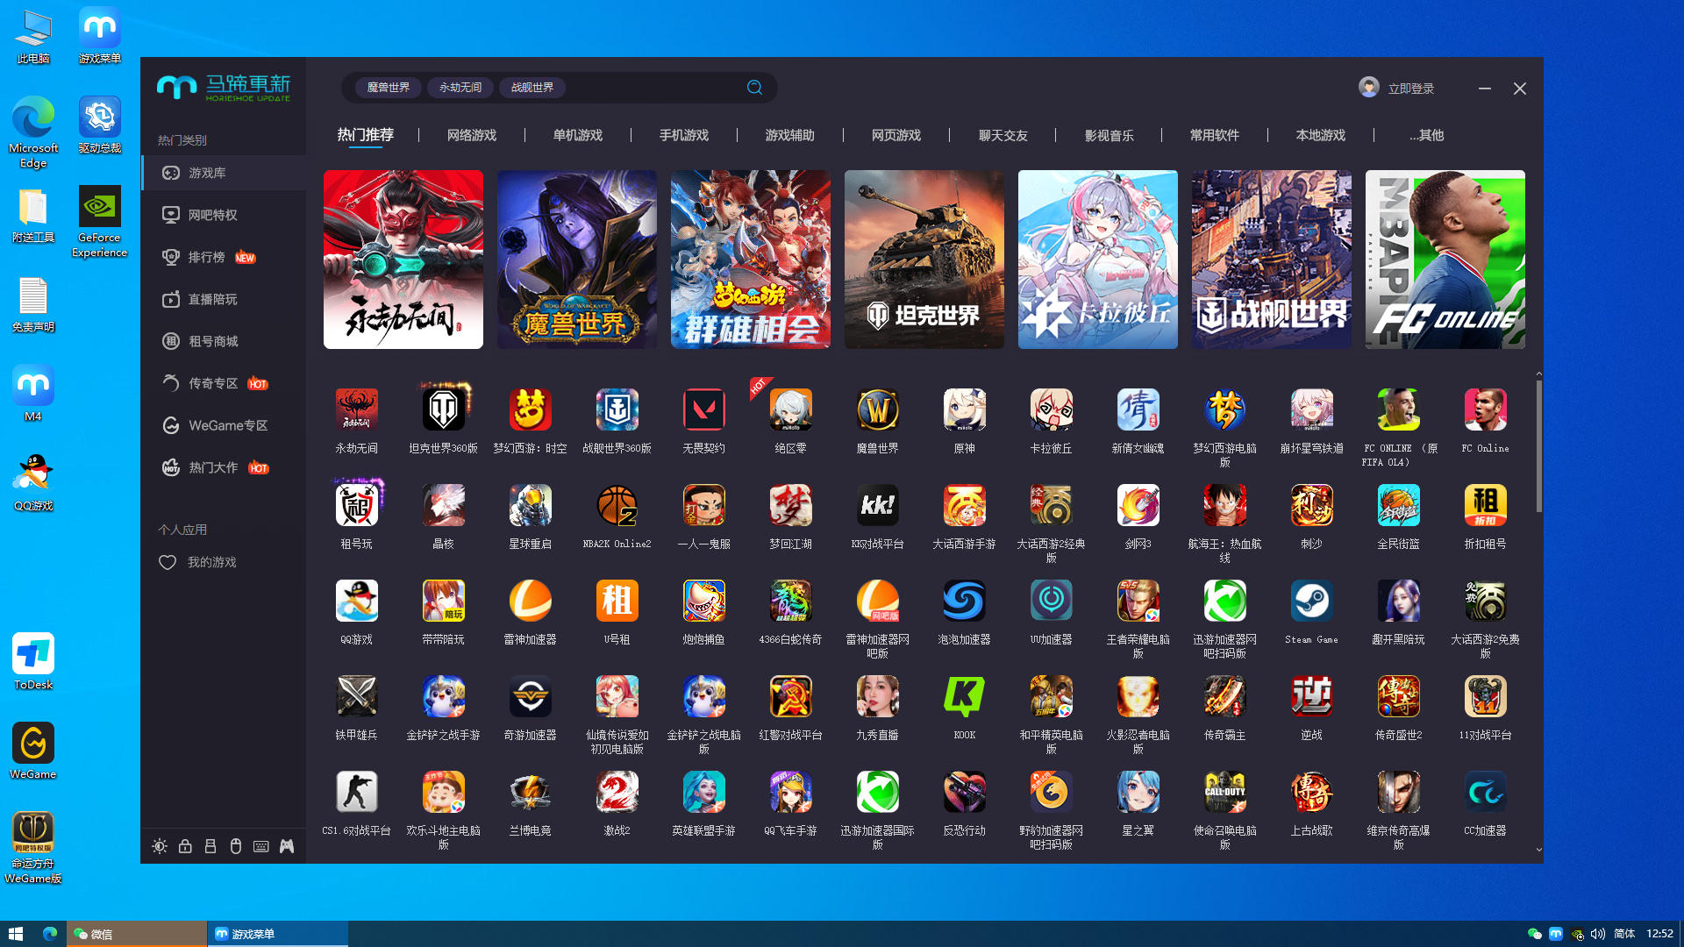
Task: Launch the Steam Game icon
Action: pyautogui.click(x=1311, y=602)
